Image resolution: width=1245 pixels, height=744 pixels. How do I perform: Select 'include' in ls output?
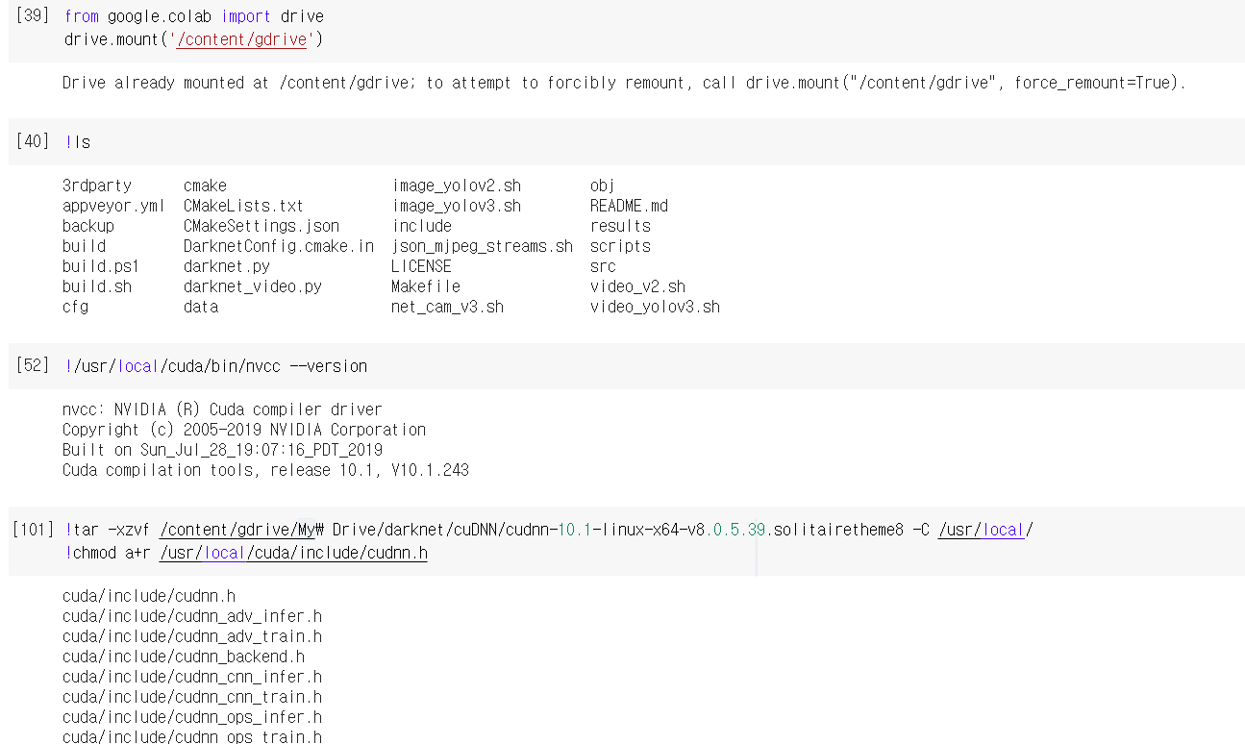point(422,226)
